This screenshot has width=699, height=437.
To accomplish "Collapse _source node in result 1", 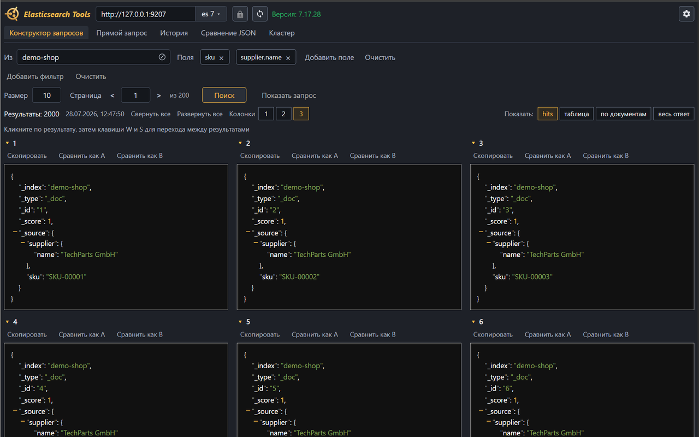I will point(15,233).
